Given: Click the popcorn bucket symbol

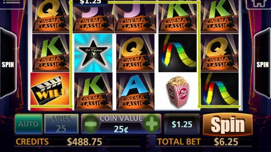Looking at the screenshot, I should click(177, 91).
